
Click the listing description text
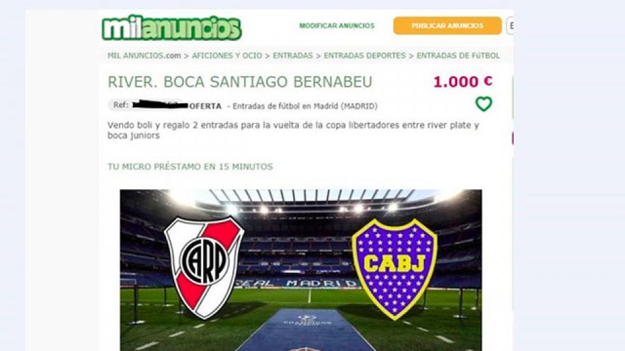[x=293, y=130]
